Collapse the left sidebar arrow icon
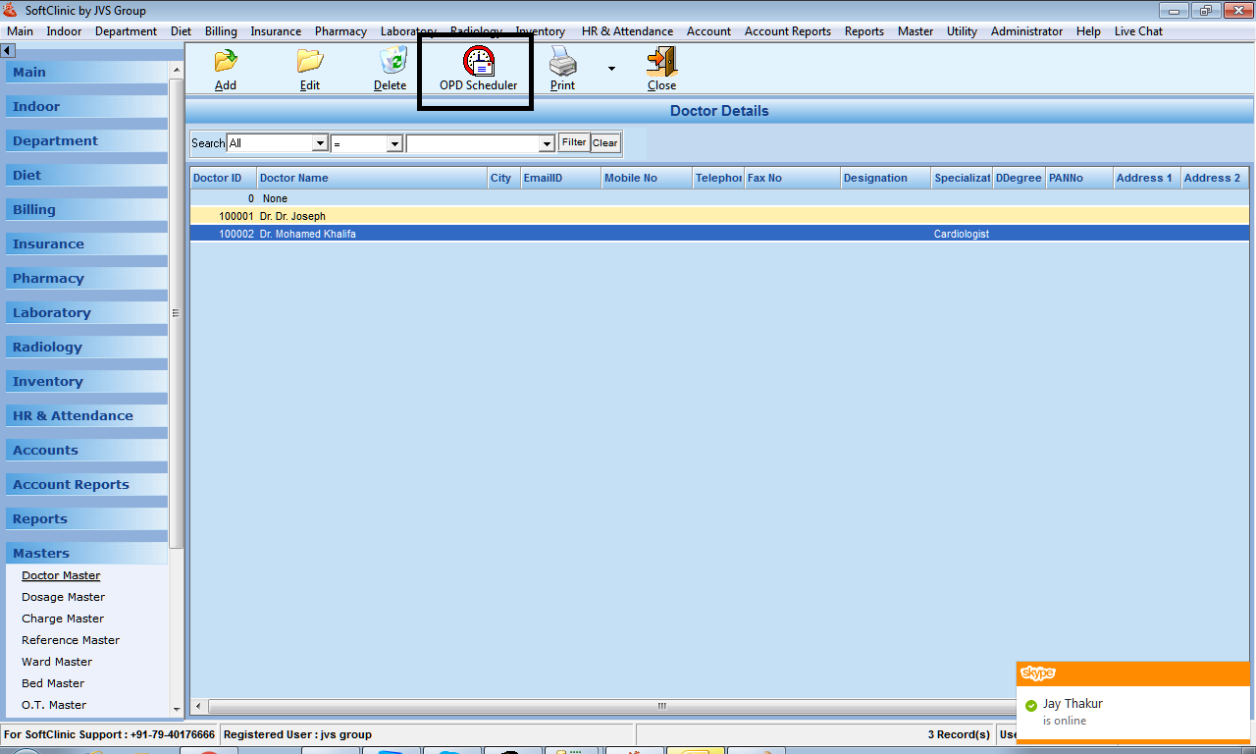This screenshot has width=1256, height=754. click(x=7, y=50)
